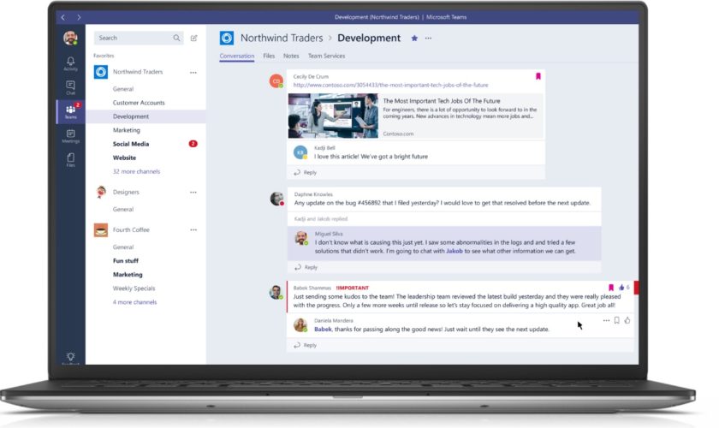The height and width of the screenshot is (428, 719).
Task: Open the Teams section icon
Action: tap(70, 111)
